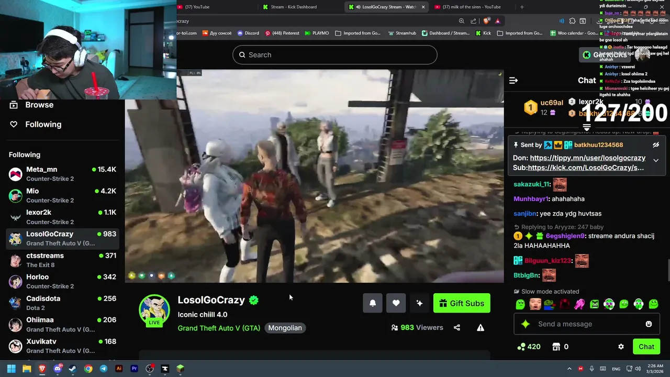Open chat settings gear

point(621,347)
